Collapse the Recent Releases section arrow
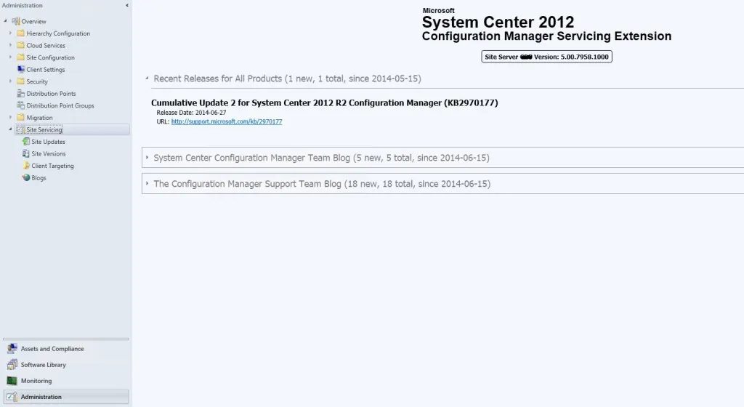Viewport: 744px width, 407px height. (x=147, y=78)
